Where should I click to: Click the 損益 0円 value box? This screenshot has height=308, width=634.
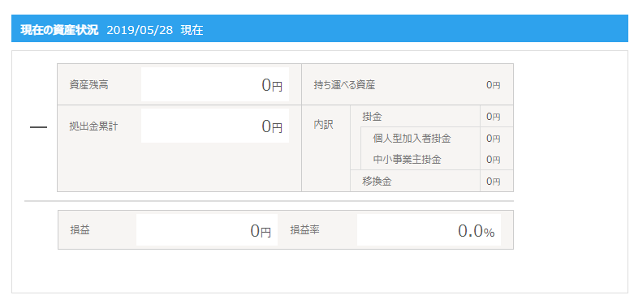pyautogui.click(x=207, y=229)
